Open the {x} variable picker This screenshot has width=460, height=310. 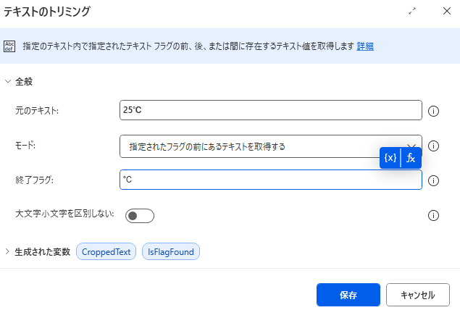coord(390,158)
